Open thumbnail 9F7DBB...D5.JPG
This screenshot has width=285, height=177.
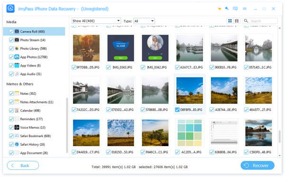pos(86,48)
